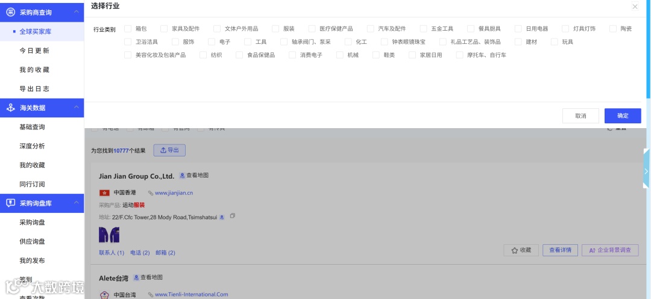Collapse the 海关数据 section chevron
The width and height of the screenshot is (651, 299).
77,107
